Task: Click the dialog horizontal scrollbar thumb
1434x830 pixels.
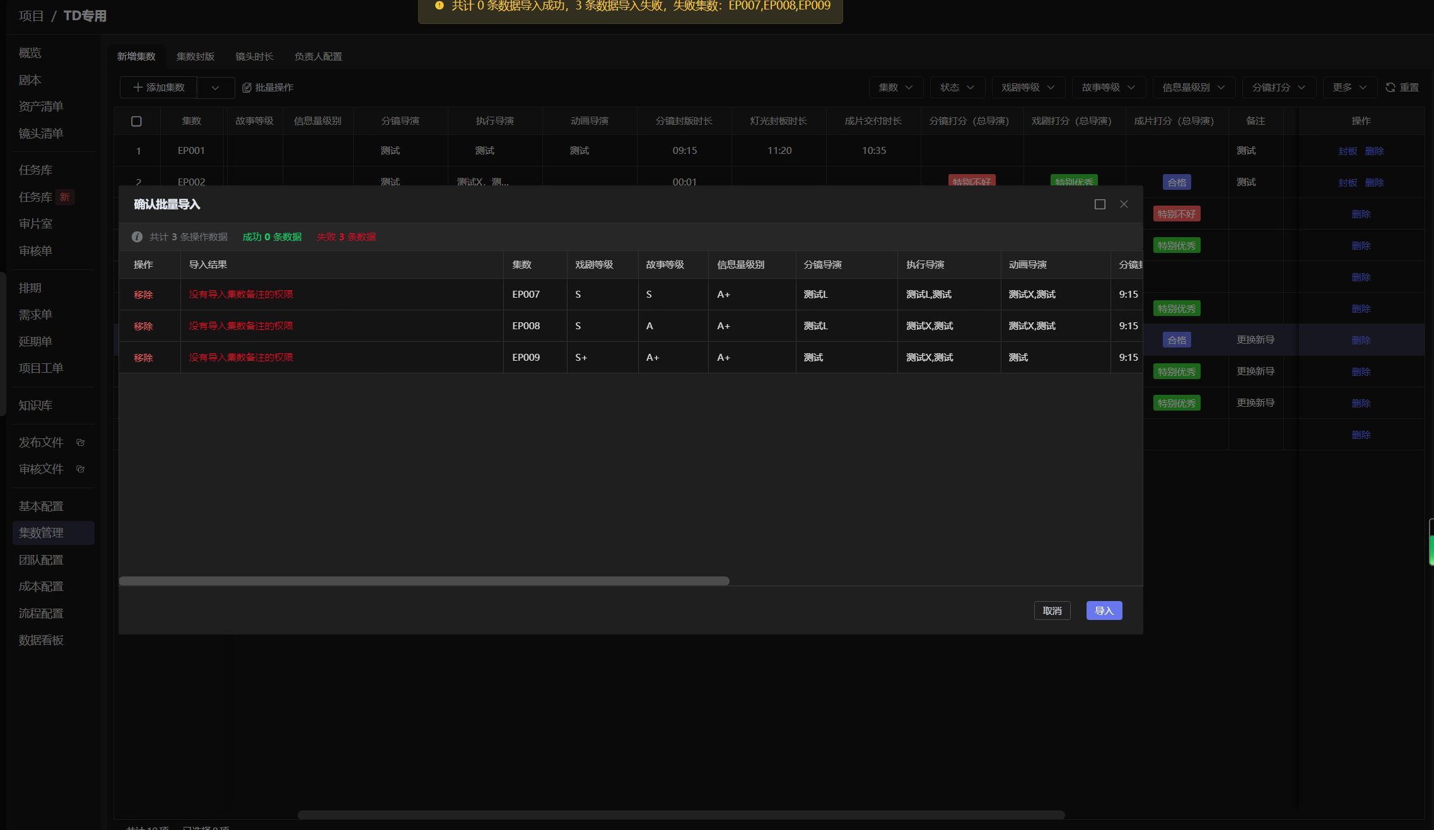Action: coord(424,581)
